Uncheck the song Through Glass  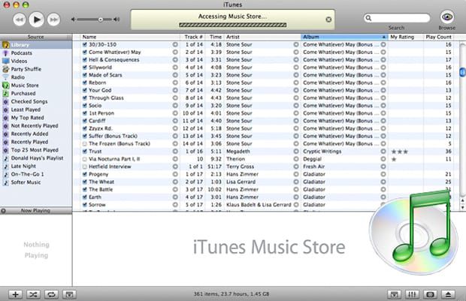(x=85, y=98)
